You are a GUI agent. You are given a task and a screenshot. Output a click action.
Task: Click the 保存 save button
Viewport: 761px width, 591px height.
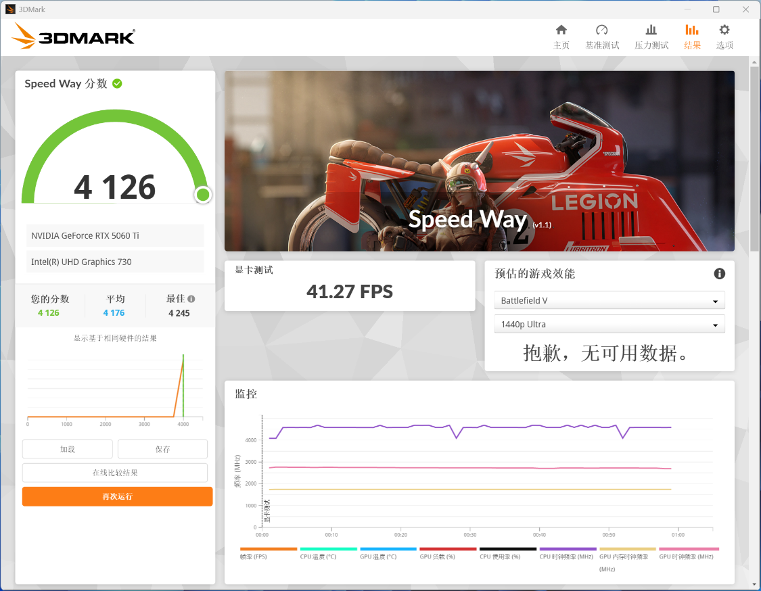[162, 449]
